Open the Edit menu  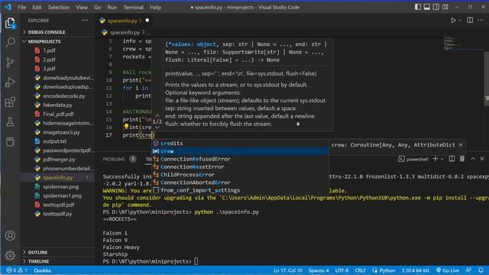tap(37, 7)
